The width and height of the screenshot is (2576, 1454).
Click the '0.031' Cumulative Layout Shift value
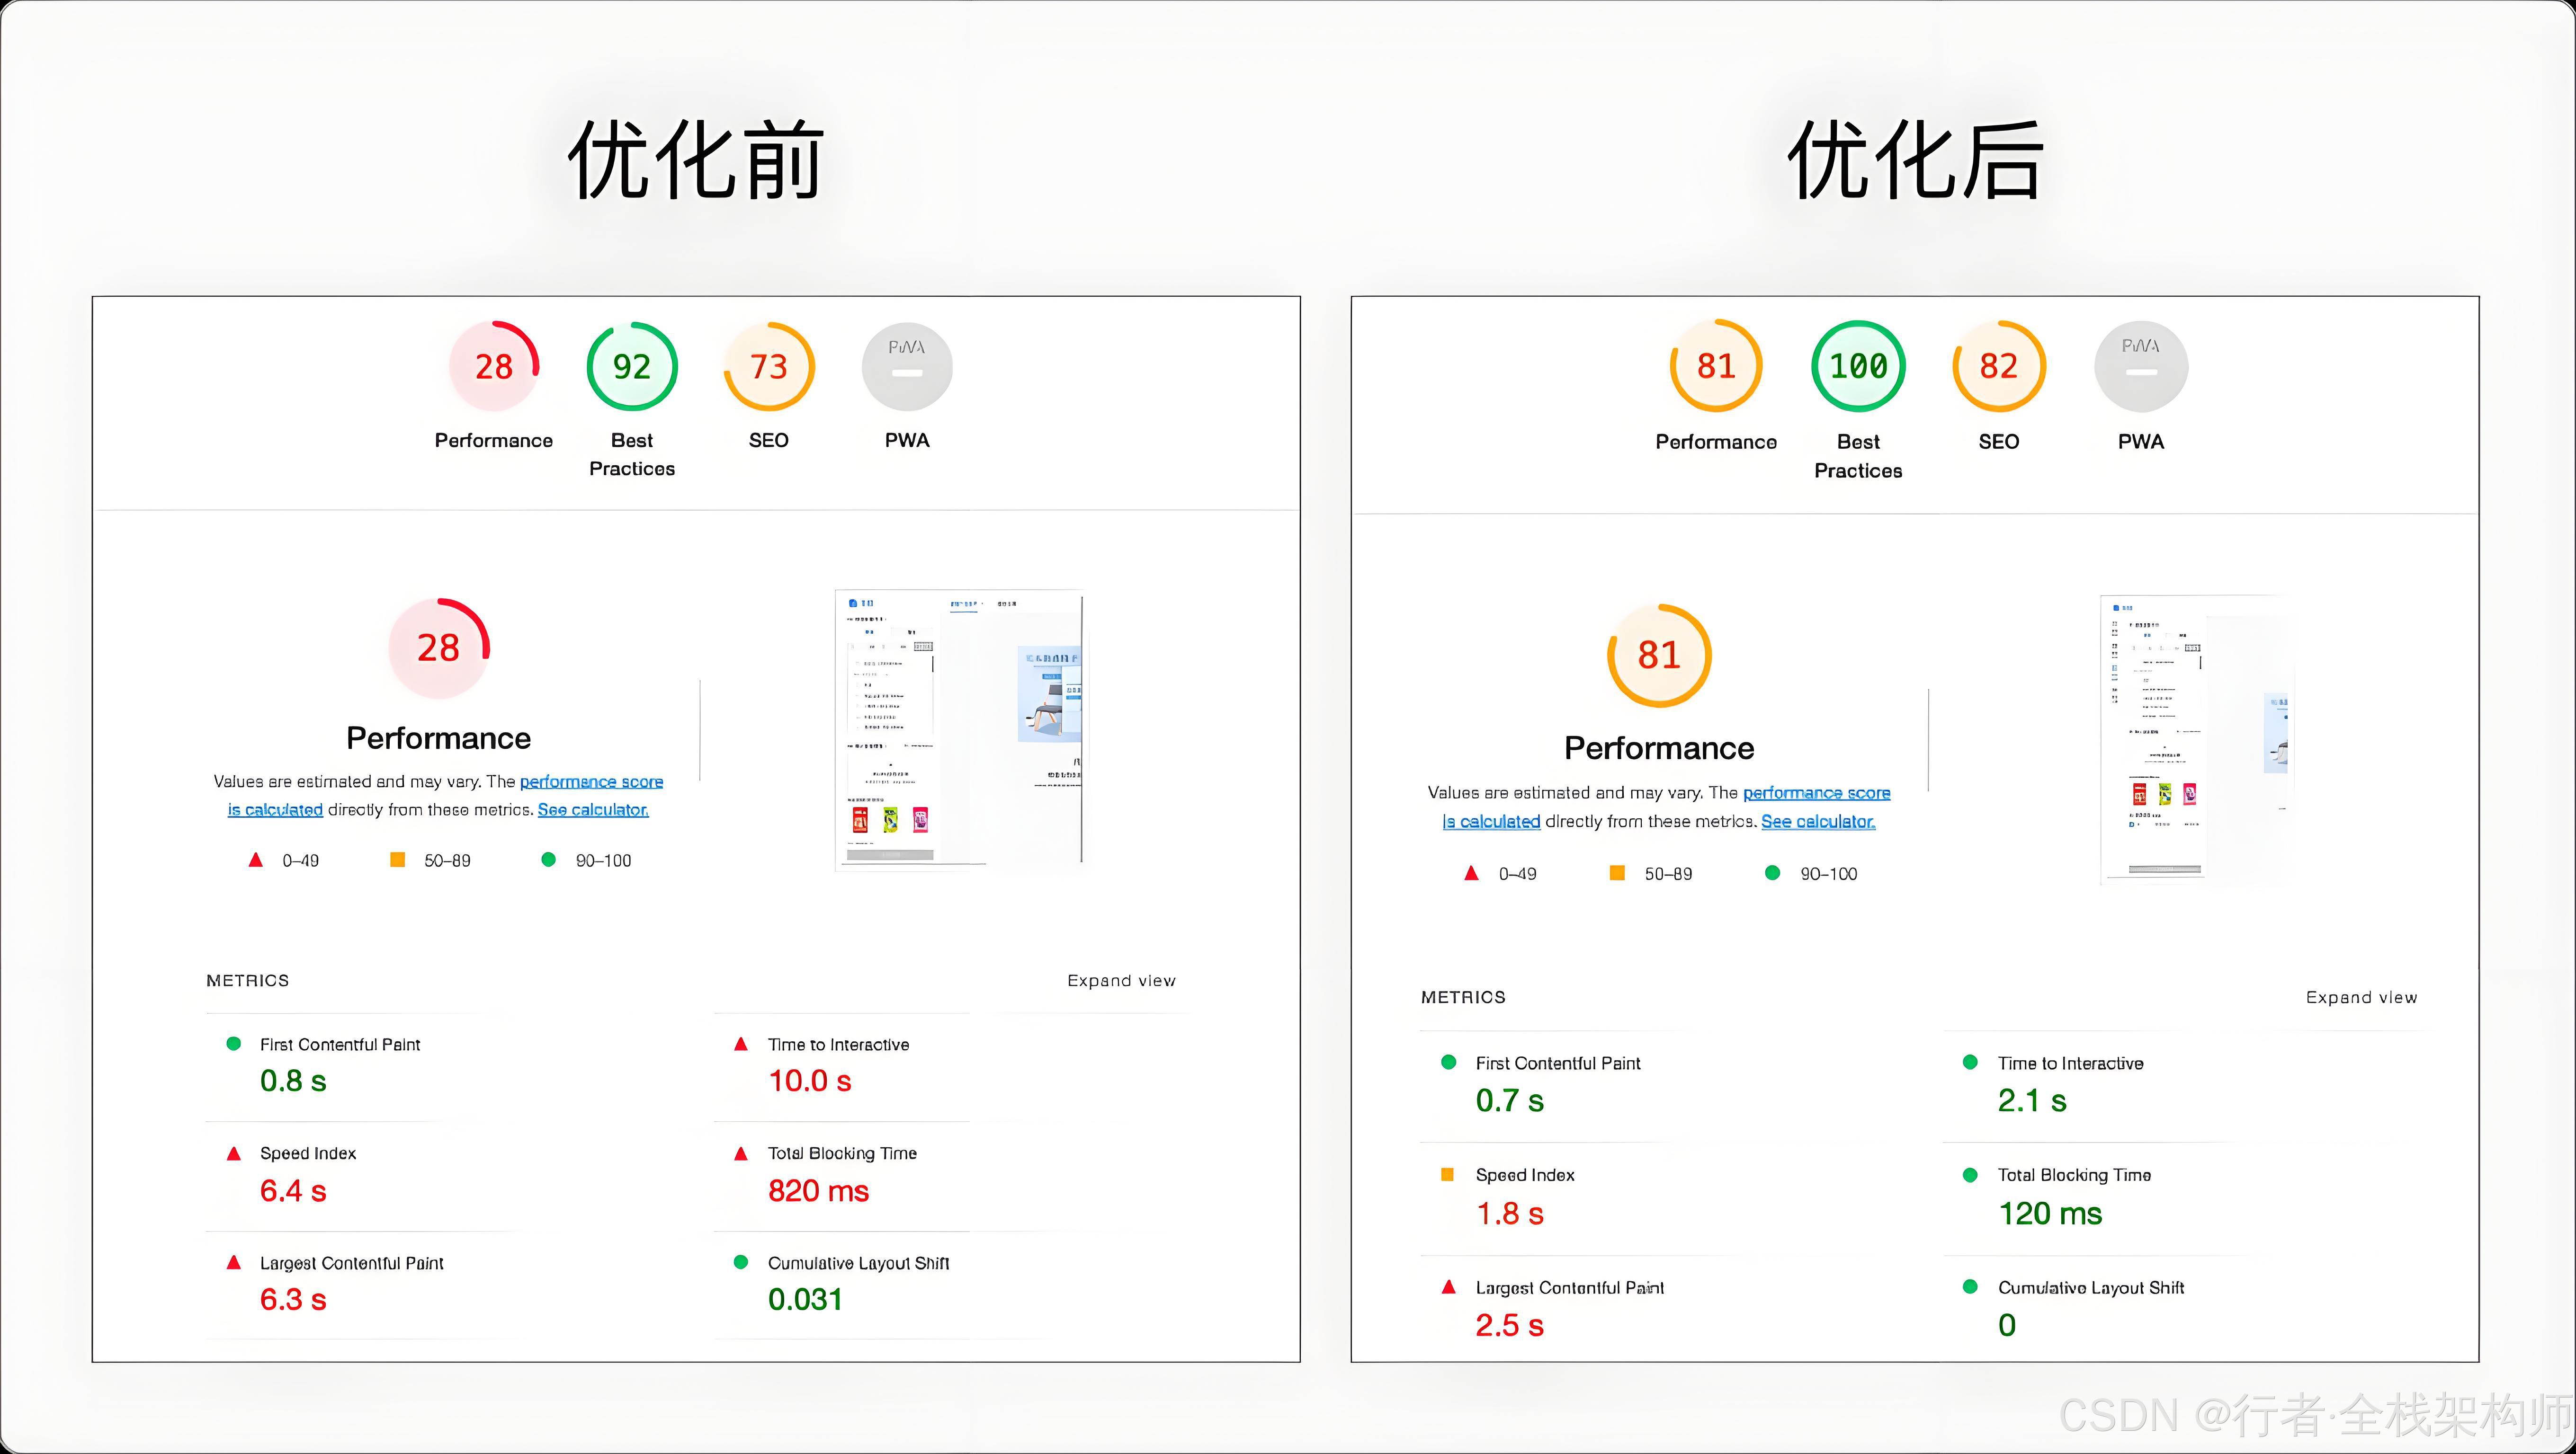click(x=805, y=1299)
